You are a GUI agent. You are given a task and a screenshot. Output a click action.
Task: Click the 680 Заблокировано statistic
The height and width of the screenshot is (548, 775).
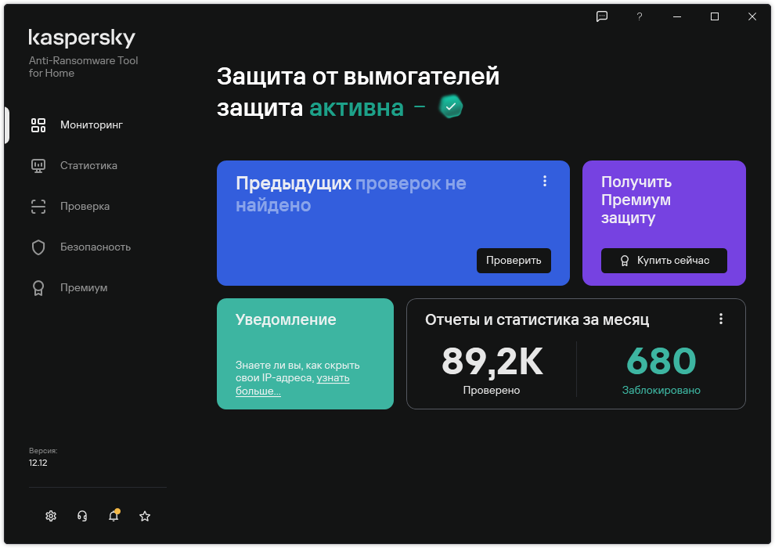[x=661, y=370]
